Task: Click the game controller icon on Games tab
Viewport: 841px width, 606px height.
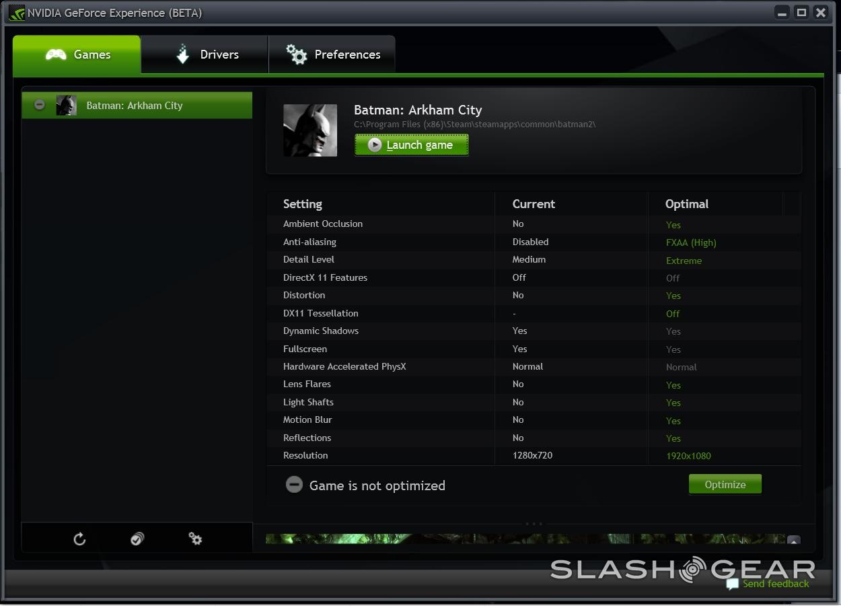Action: tap(56, 55)
